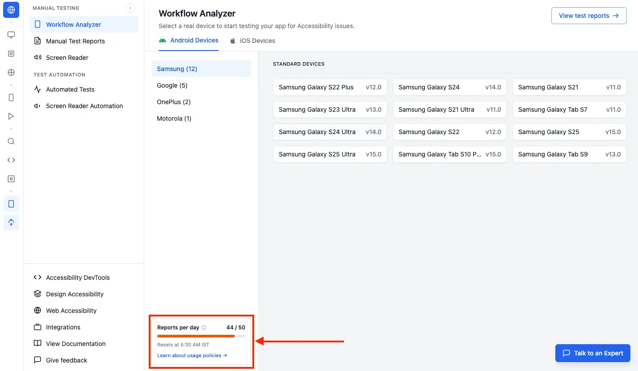
Task: Select the Samsung Galaxy S21 Ultra device
Action: 450,110
